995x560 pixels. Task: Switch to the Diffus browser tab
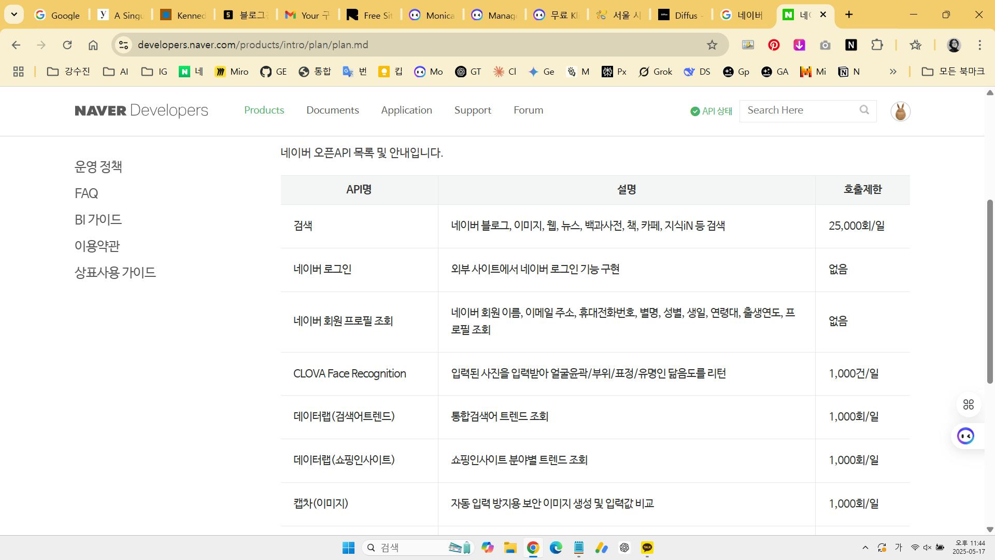pyautogui.click(x=680, y=15)
